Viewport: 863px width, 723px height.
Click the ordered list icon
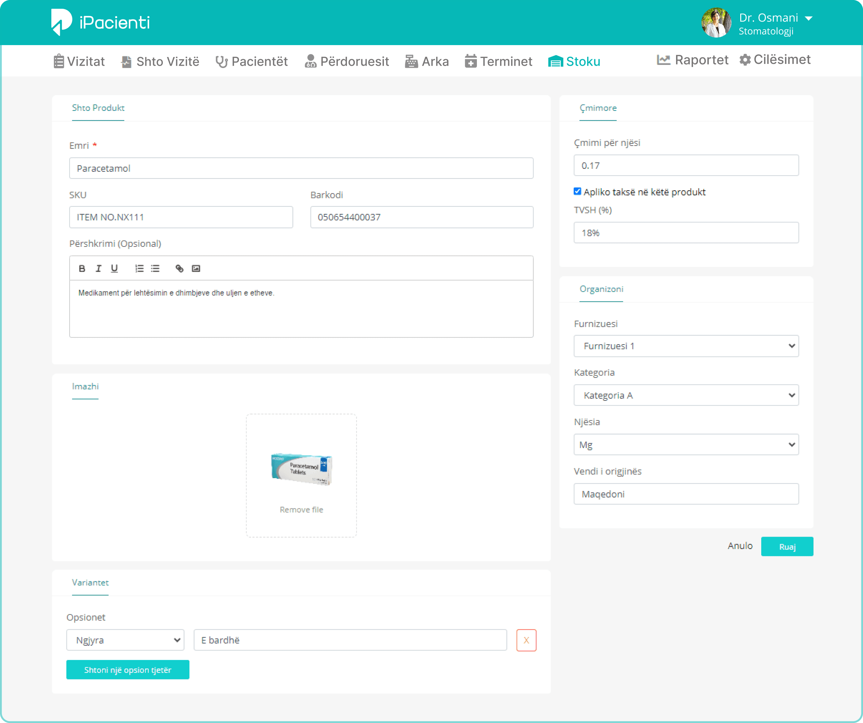point(139,268)
